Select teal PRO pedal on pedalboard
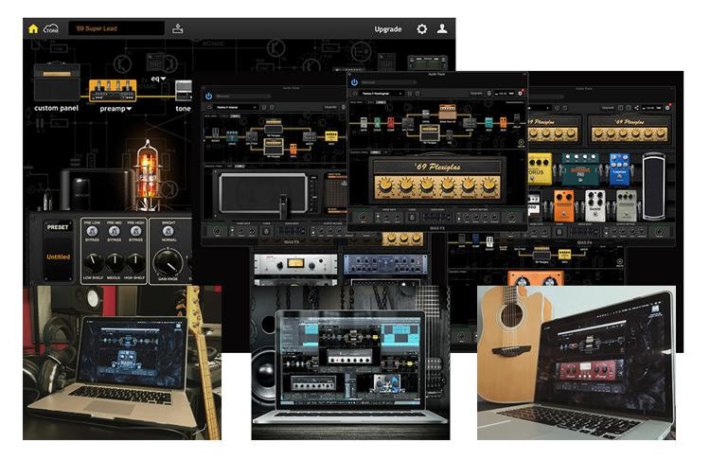The image size is (710, 460). pyautogui.click(x=580, y=169)
